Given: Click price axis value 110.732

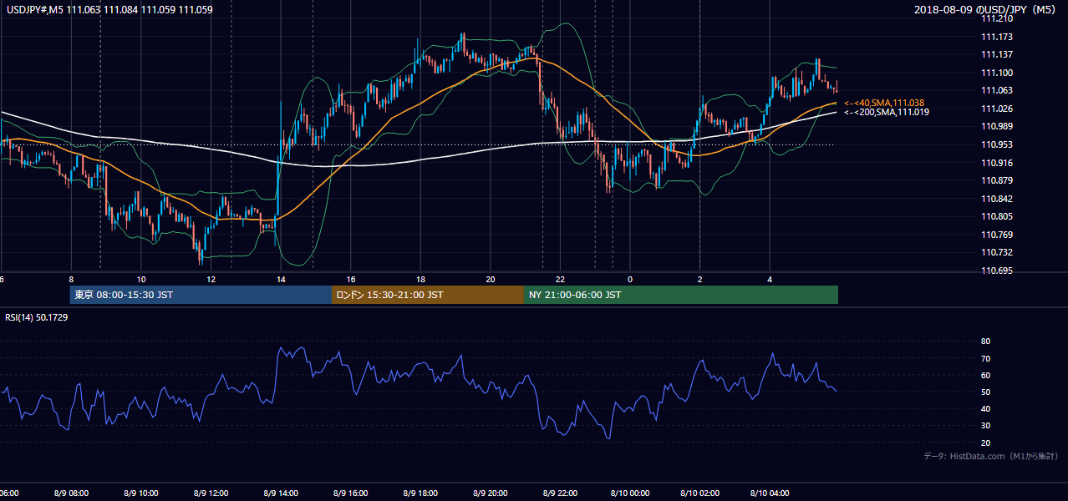Looking at the screenshot, I should click(x=997, y=252).
